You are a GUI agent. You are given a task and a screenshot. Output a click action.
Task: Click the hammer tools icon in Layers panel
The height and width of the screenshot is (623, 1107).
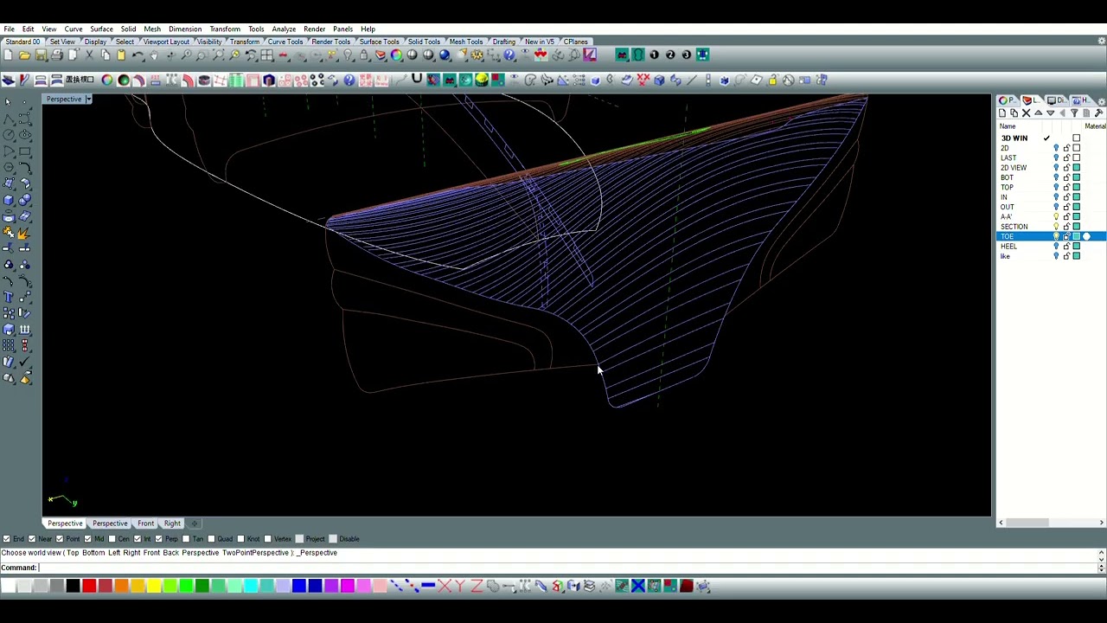[1098, 112]
